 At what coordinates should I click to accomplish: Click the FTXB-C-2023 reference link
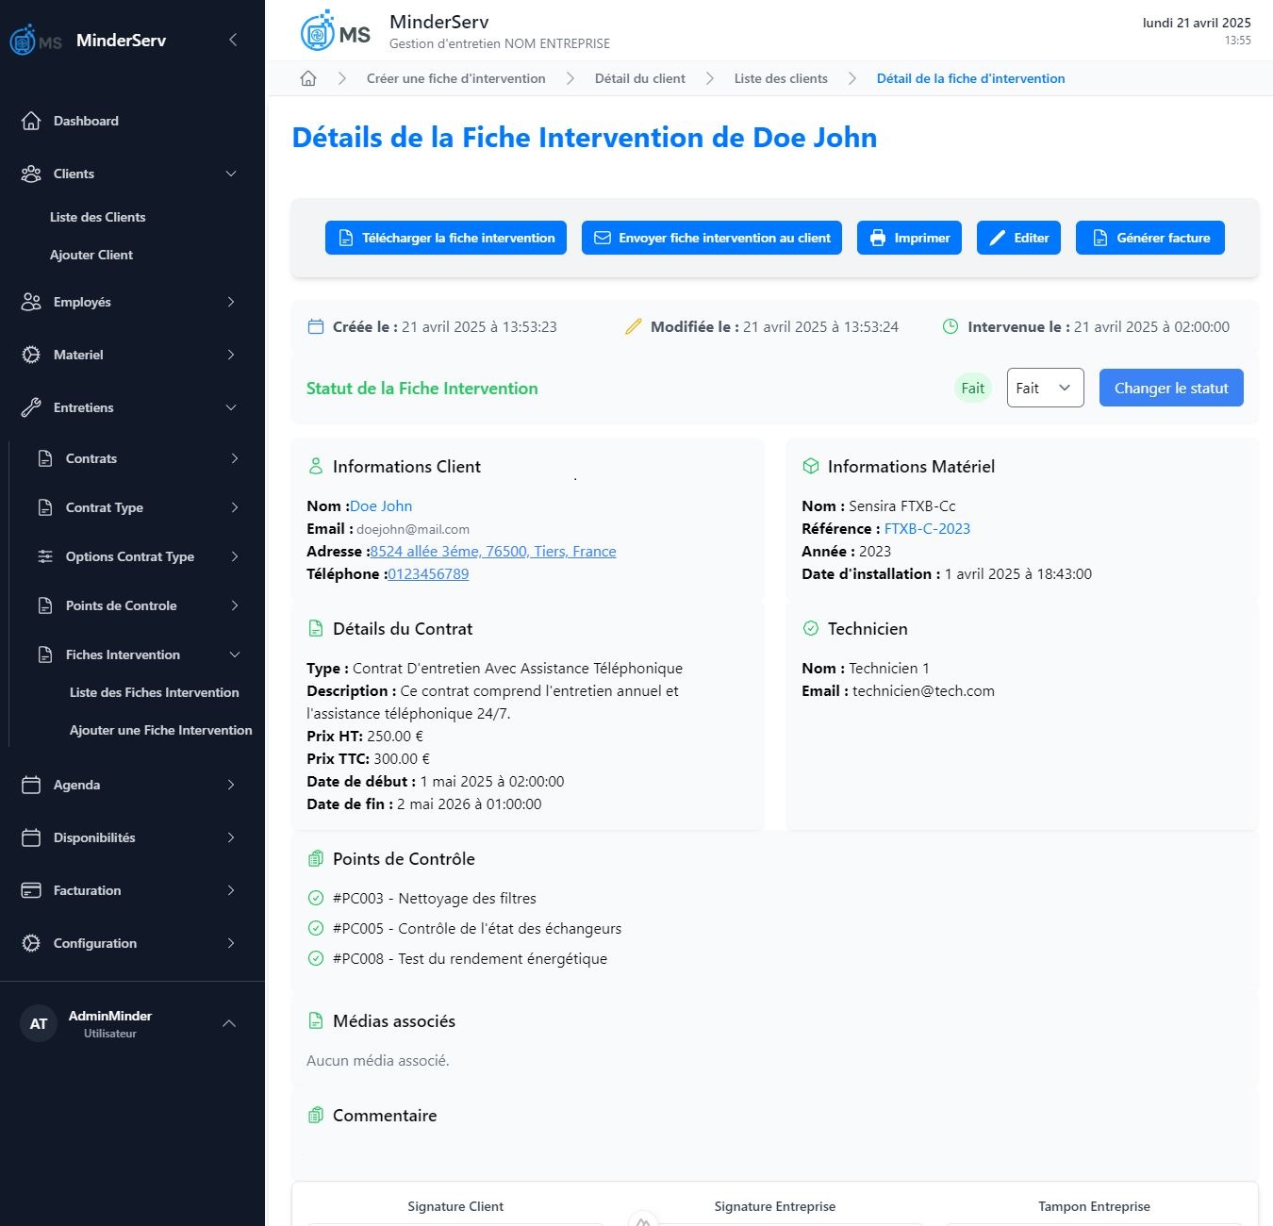926,528
